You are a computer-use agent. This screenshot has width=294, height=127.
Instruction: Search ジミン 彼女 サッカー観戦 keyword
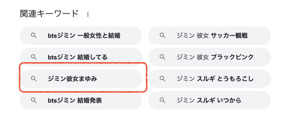click(212, 36)
